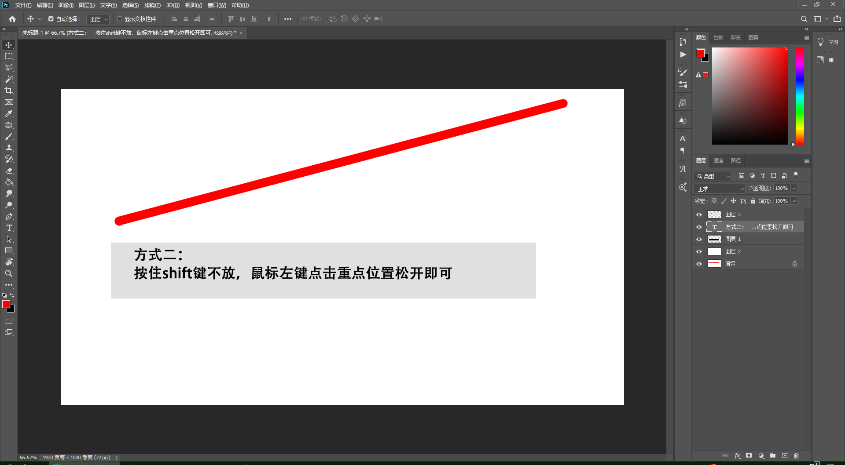Select the Pen tool
Image resolution: width=845 pixels, height=465 pixels.
point(9,216)
